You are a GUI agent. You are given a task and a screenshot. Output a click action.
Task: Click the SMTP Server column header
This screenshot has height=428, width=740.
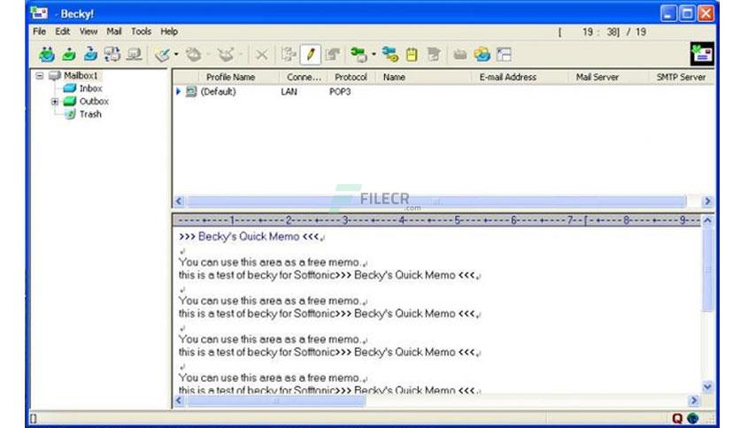pyautogui.click(x=681, y=77)
